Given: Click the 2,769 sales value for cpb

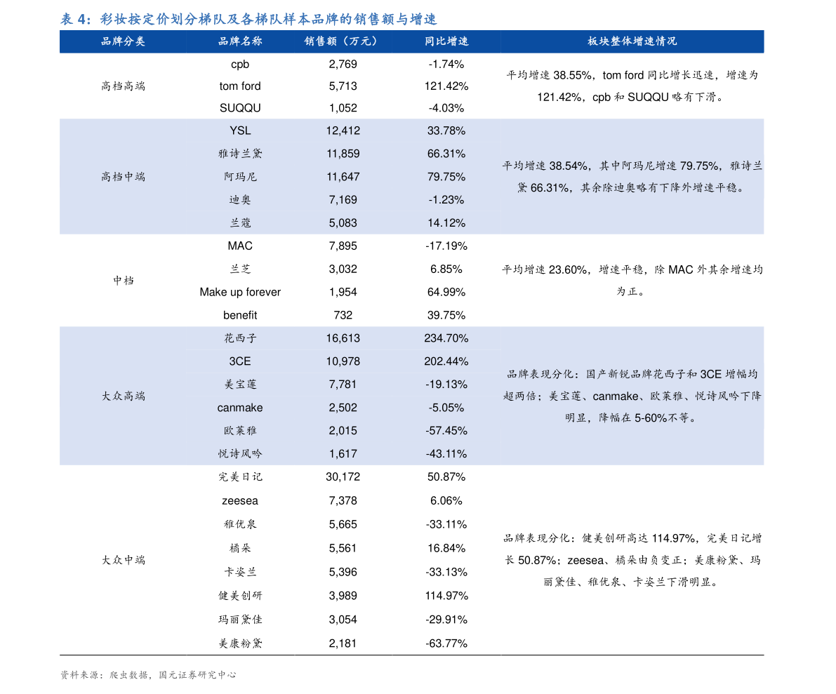Looking at the screenshot, I should coord(343,65).
